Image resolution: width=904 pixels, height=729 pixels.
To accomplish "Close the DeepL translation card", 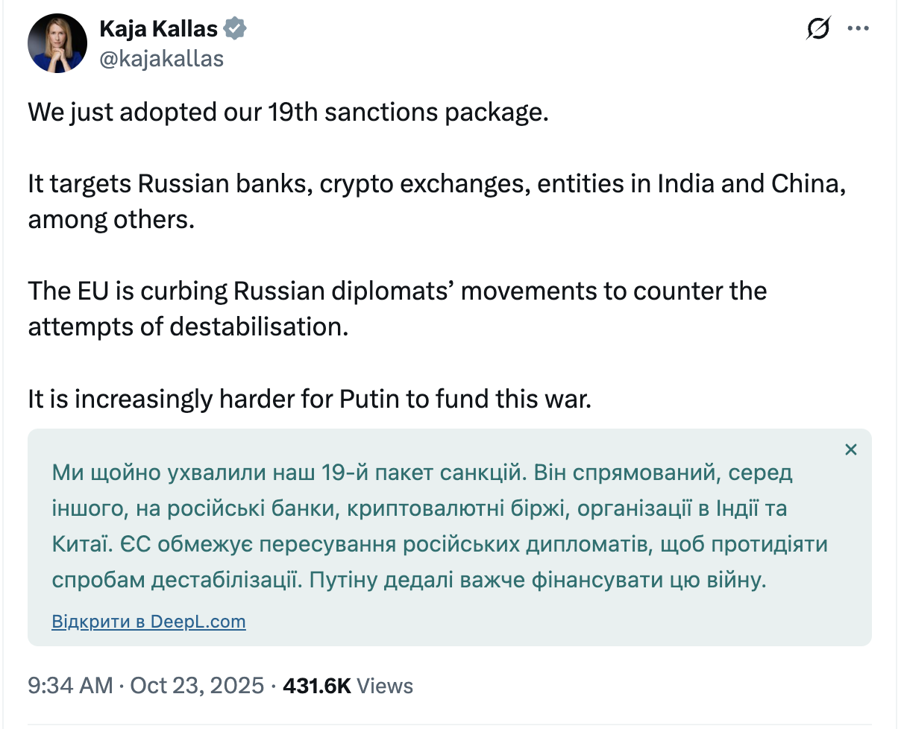I will [x=850, y=449].
